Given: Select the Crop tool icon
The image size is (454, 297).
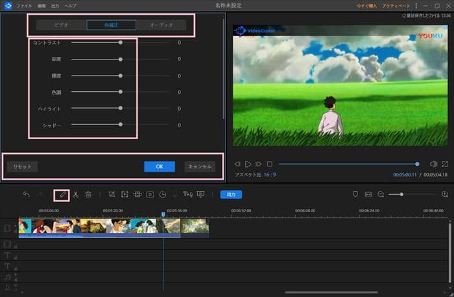Looking at the screenshot, I should click(112, 194).
